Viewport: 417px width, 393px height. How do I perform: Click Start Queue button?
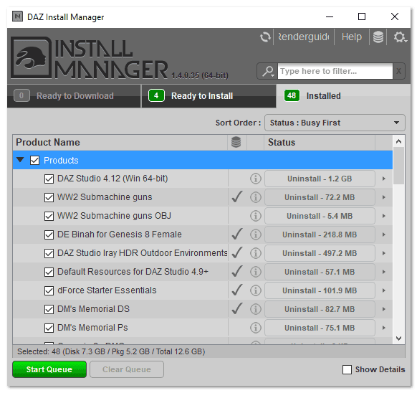click(x=49, y=369)
